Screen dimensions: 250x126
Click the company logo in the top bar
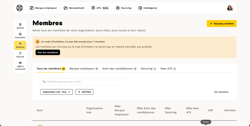point(20,8)
